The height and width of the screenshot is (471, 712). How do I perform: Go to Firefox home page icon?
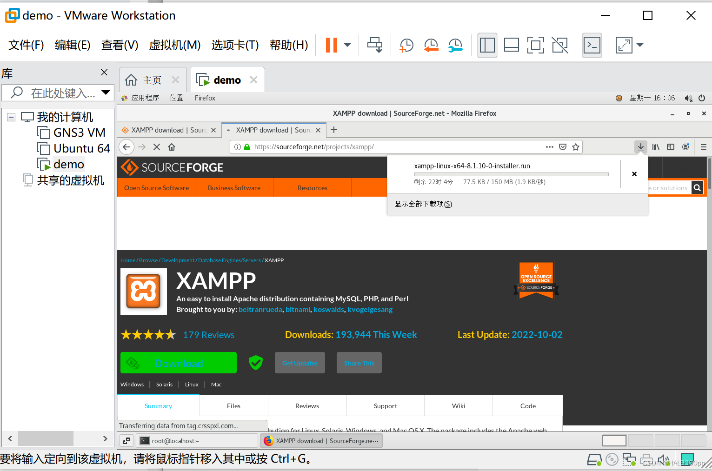tap(172, 147)
